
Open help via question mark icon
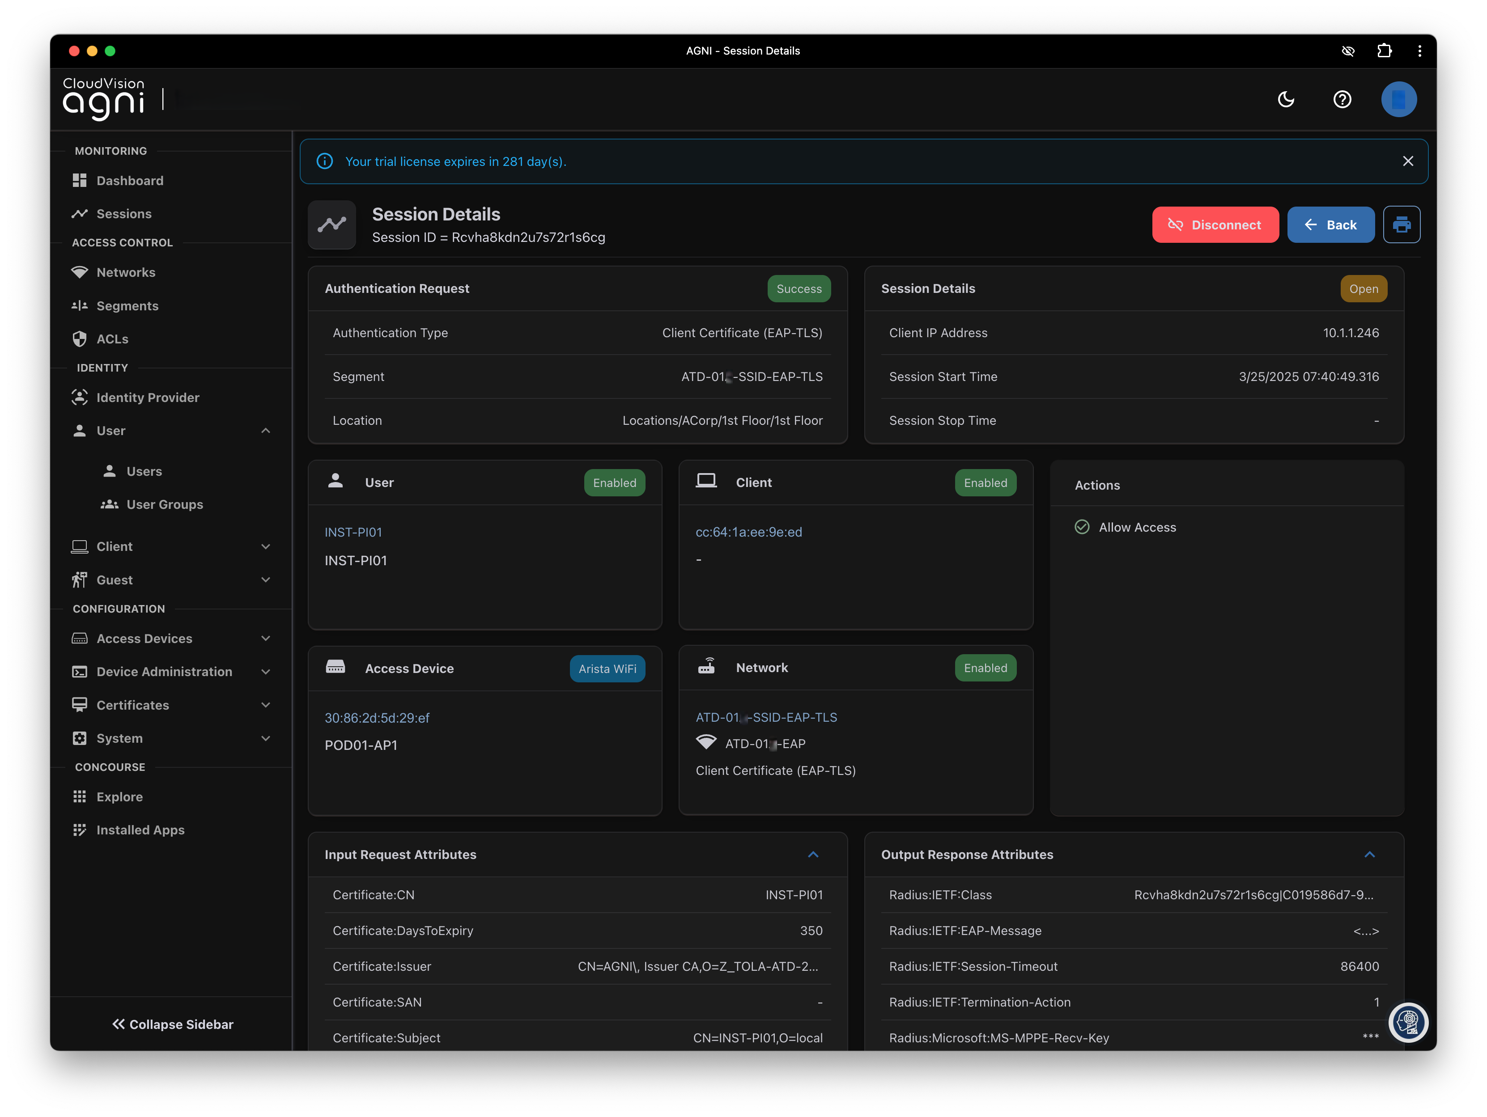(x=1342, y=99)
